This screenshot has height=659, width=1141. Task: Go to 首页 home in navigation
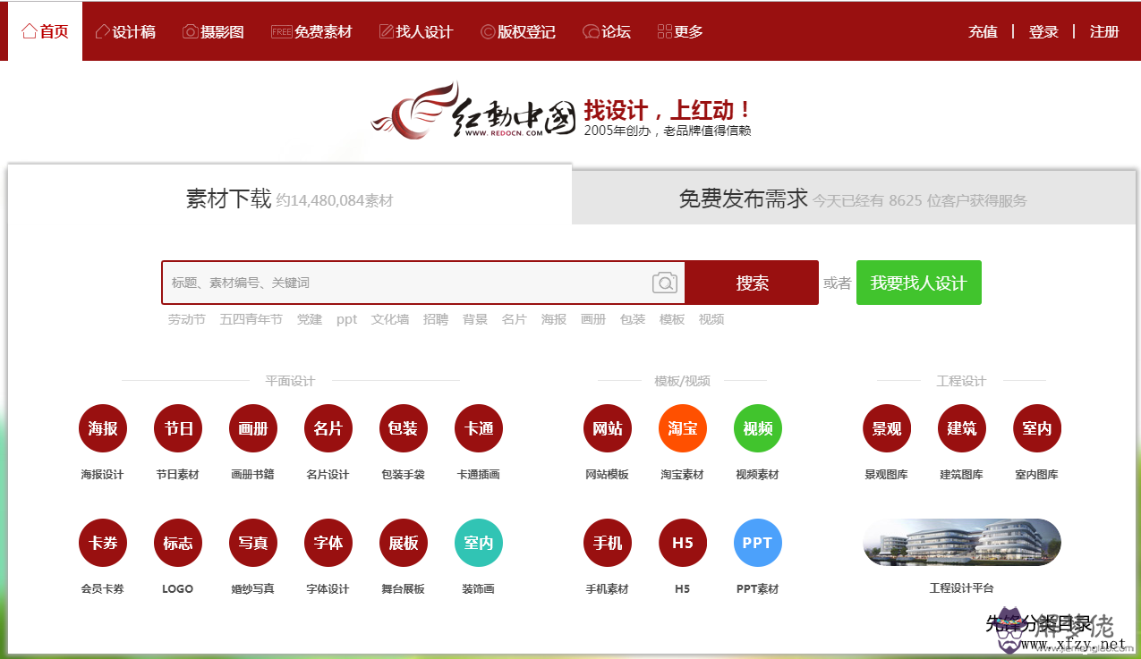(45, 31)
